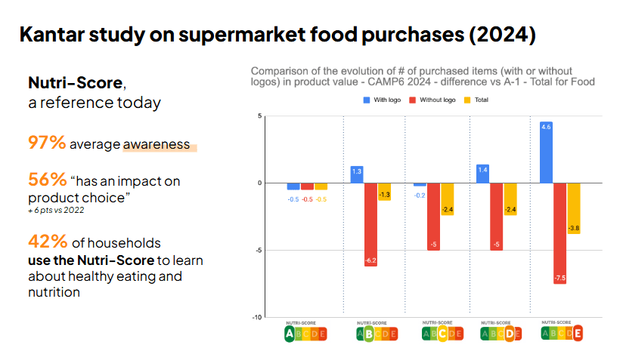The width and height of the screenshot is (623, 348).
Task: Click the blue bar labeled 1.3
Action: pos(357,174)
